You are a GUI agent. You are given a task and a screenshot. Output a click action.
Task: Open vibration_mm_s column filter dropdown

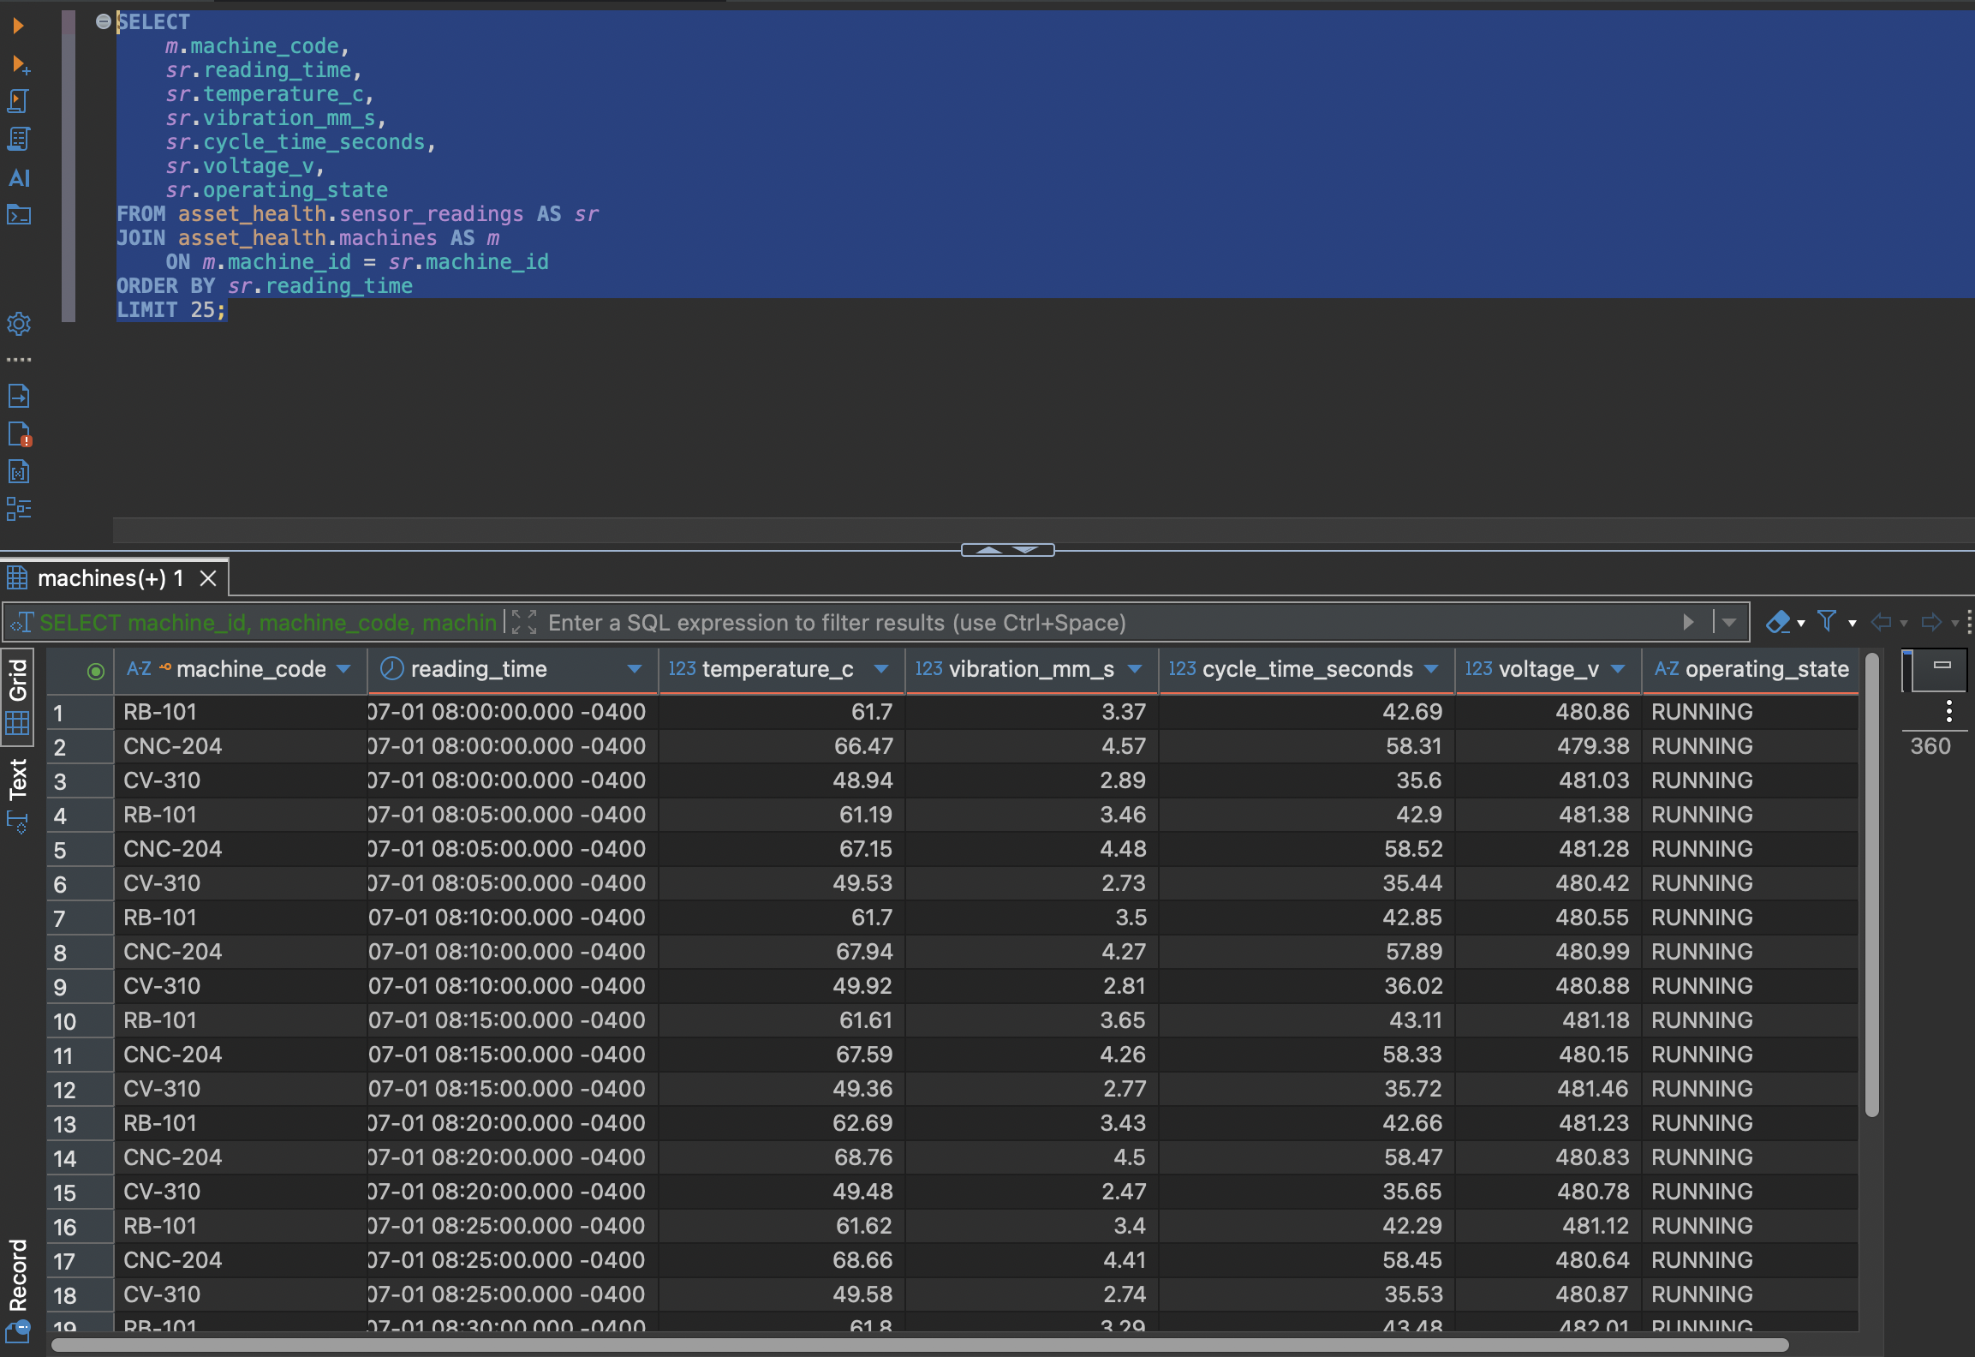[1135, 669]
